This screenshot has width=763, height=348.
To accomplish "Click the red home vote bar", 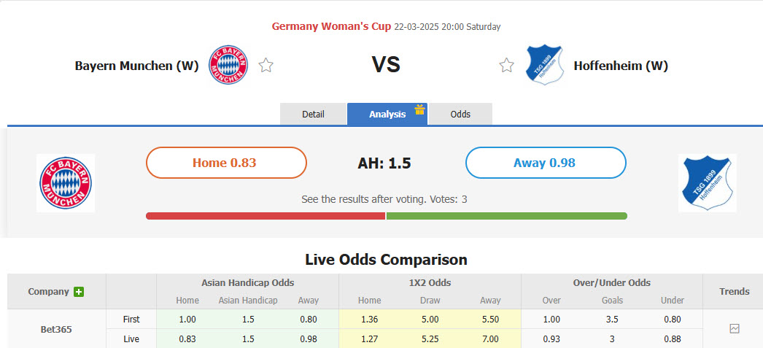I will [266, 216].
